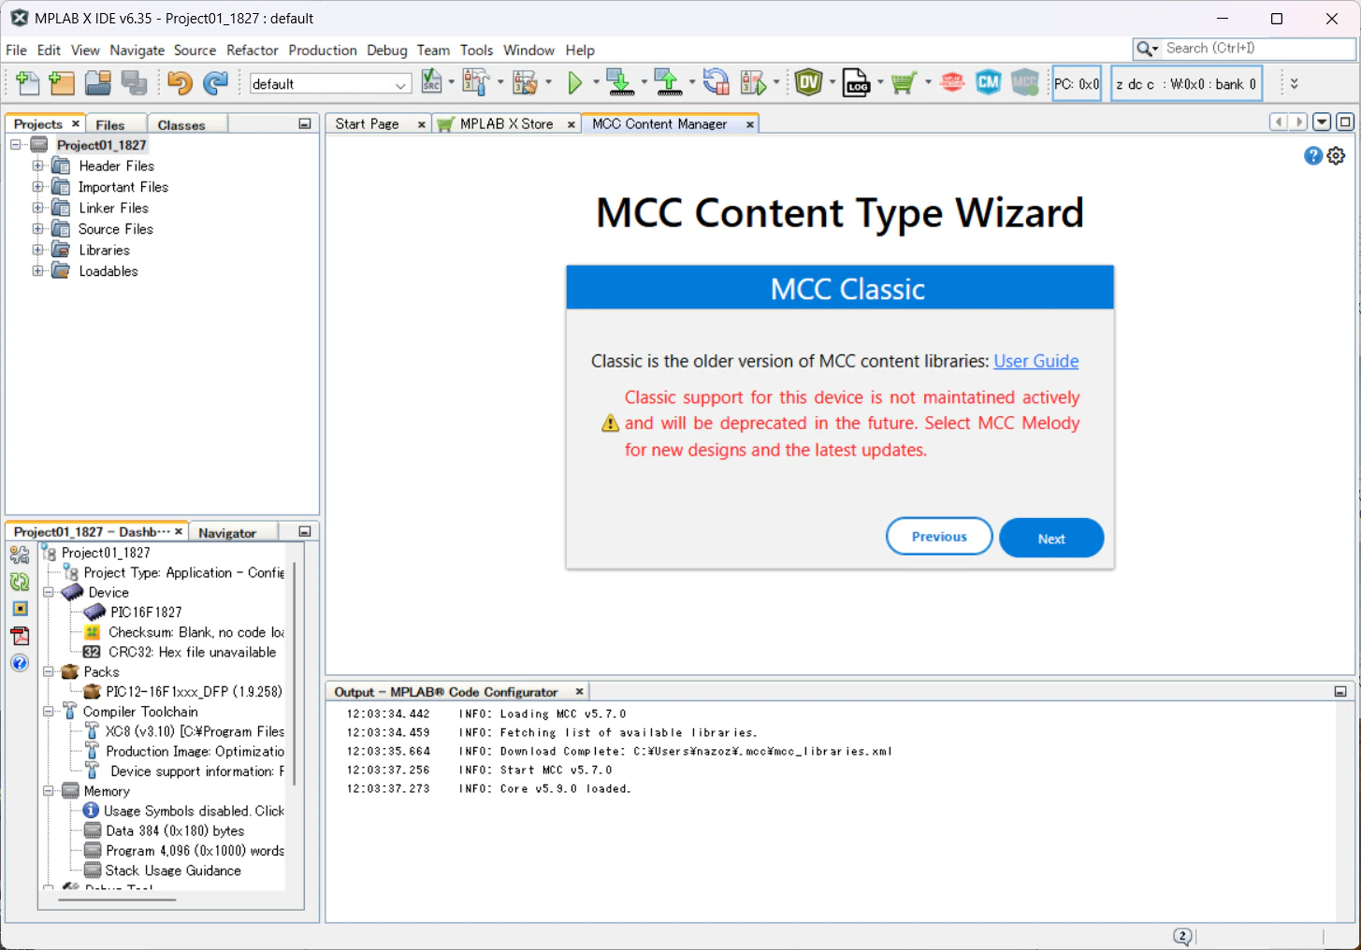Switch to the Navigator tab
1361x950 pixels.
tap(227, 532)
